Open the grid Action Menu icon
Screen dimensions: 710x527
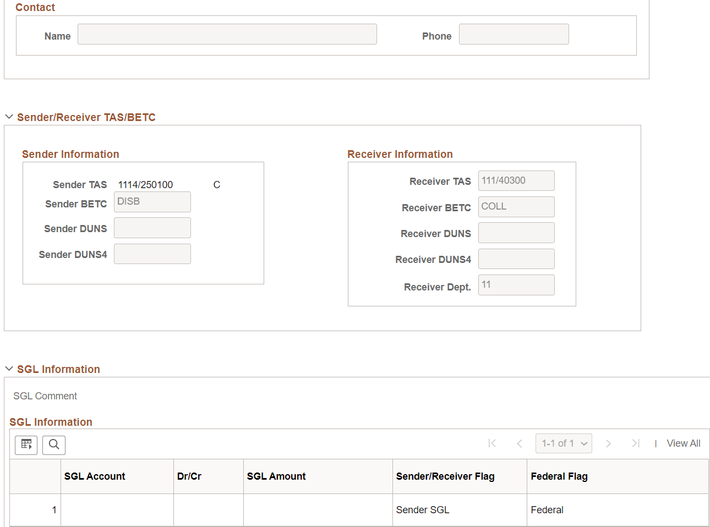pos(26,445)
